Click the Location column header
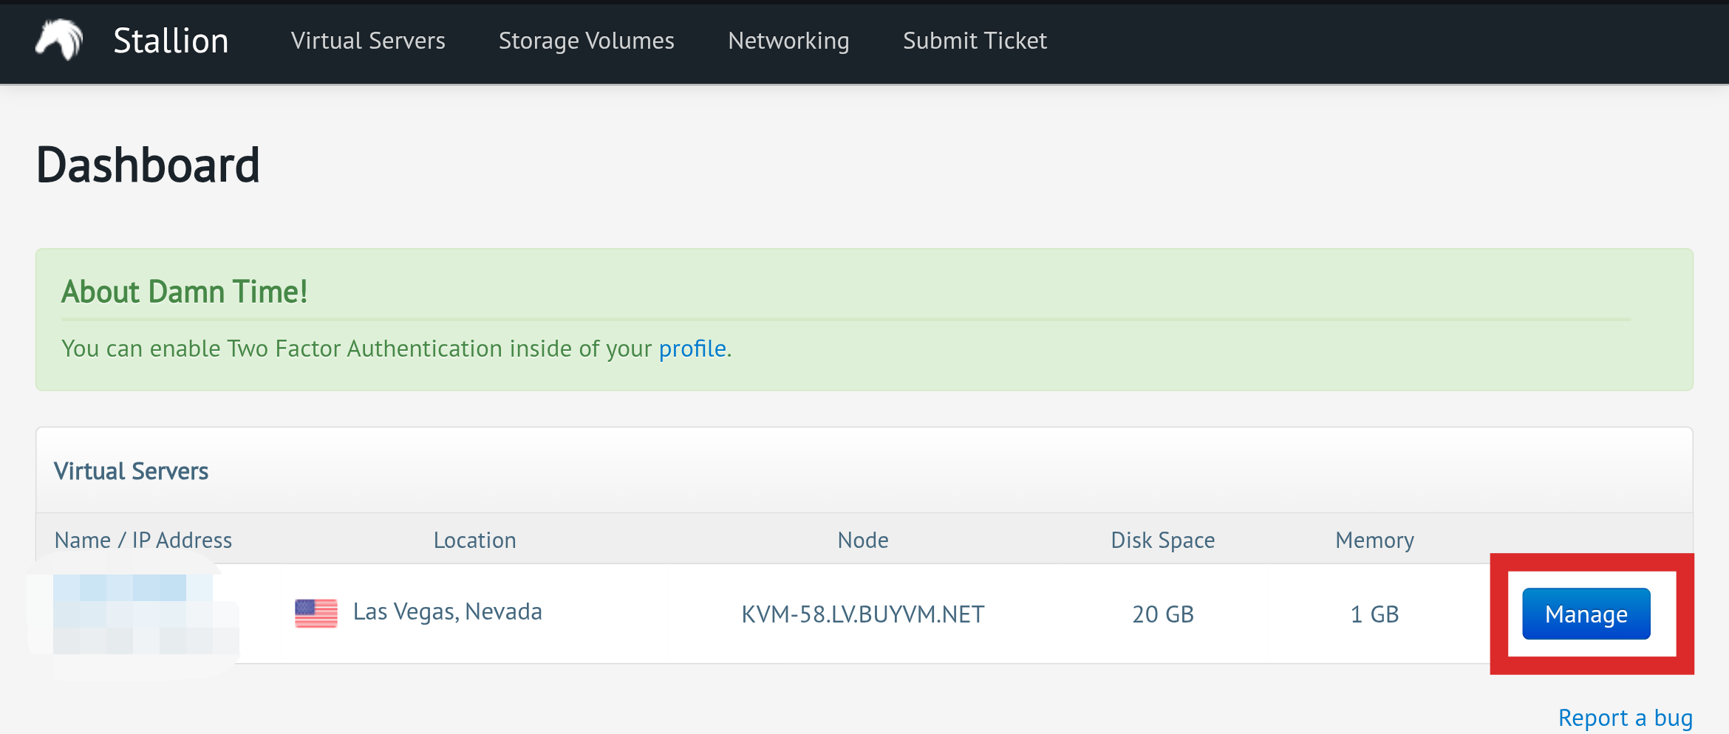 474,540
